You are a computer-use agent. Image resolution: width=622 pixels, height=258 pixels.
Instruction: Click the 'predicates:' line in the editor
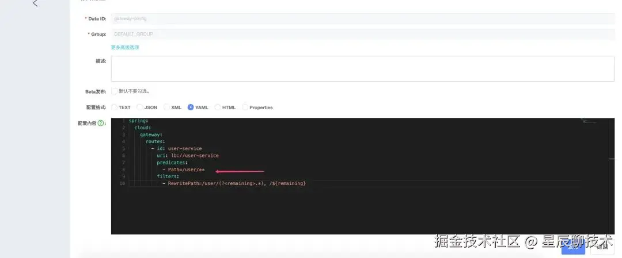tap(172, 163)
